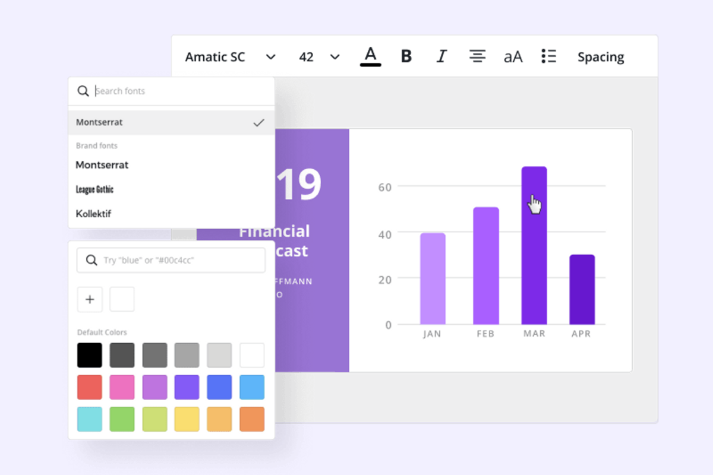This screenshot has width=713, height=475.
Task: Toggle underline formatting on the text
Action: tap(370, 56)
